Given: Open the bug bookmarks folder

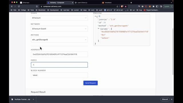Looking at the screenshot, I should (x=139, y=10).
